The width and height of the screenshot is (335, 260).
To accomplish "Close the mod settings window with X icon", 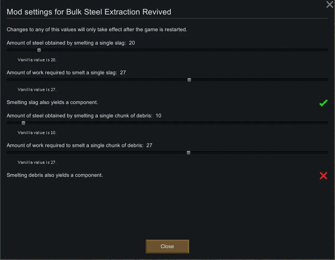I will 329,5.
